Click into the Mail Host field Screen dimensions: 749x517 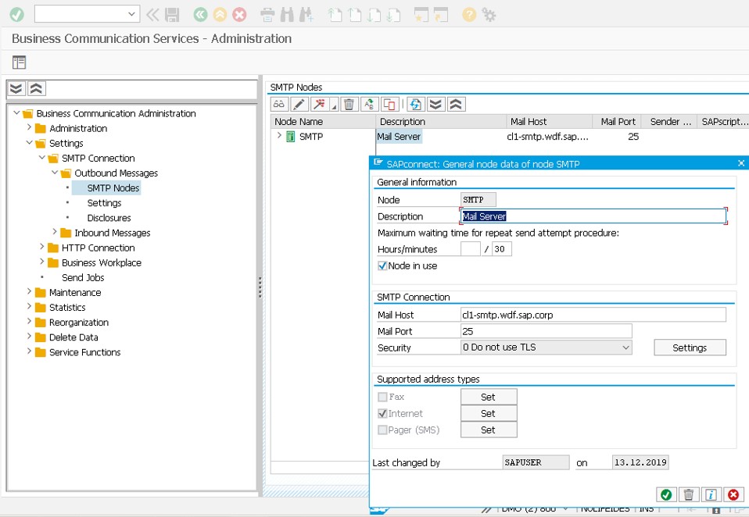coord(593,315)
